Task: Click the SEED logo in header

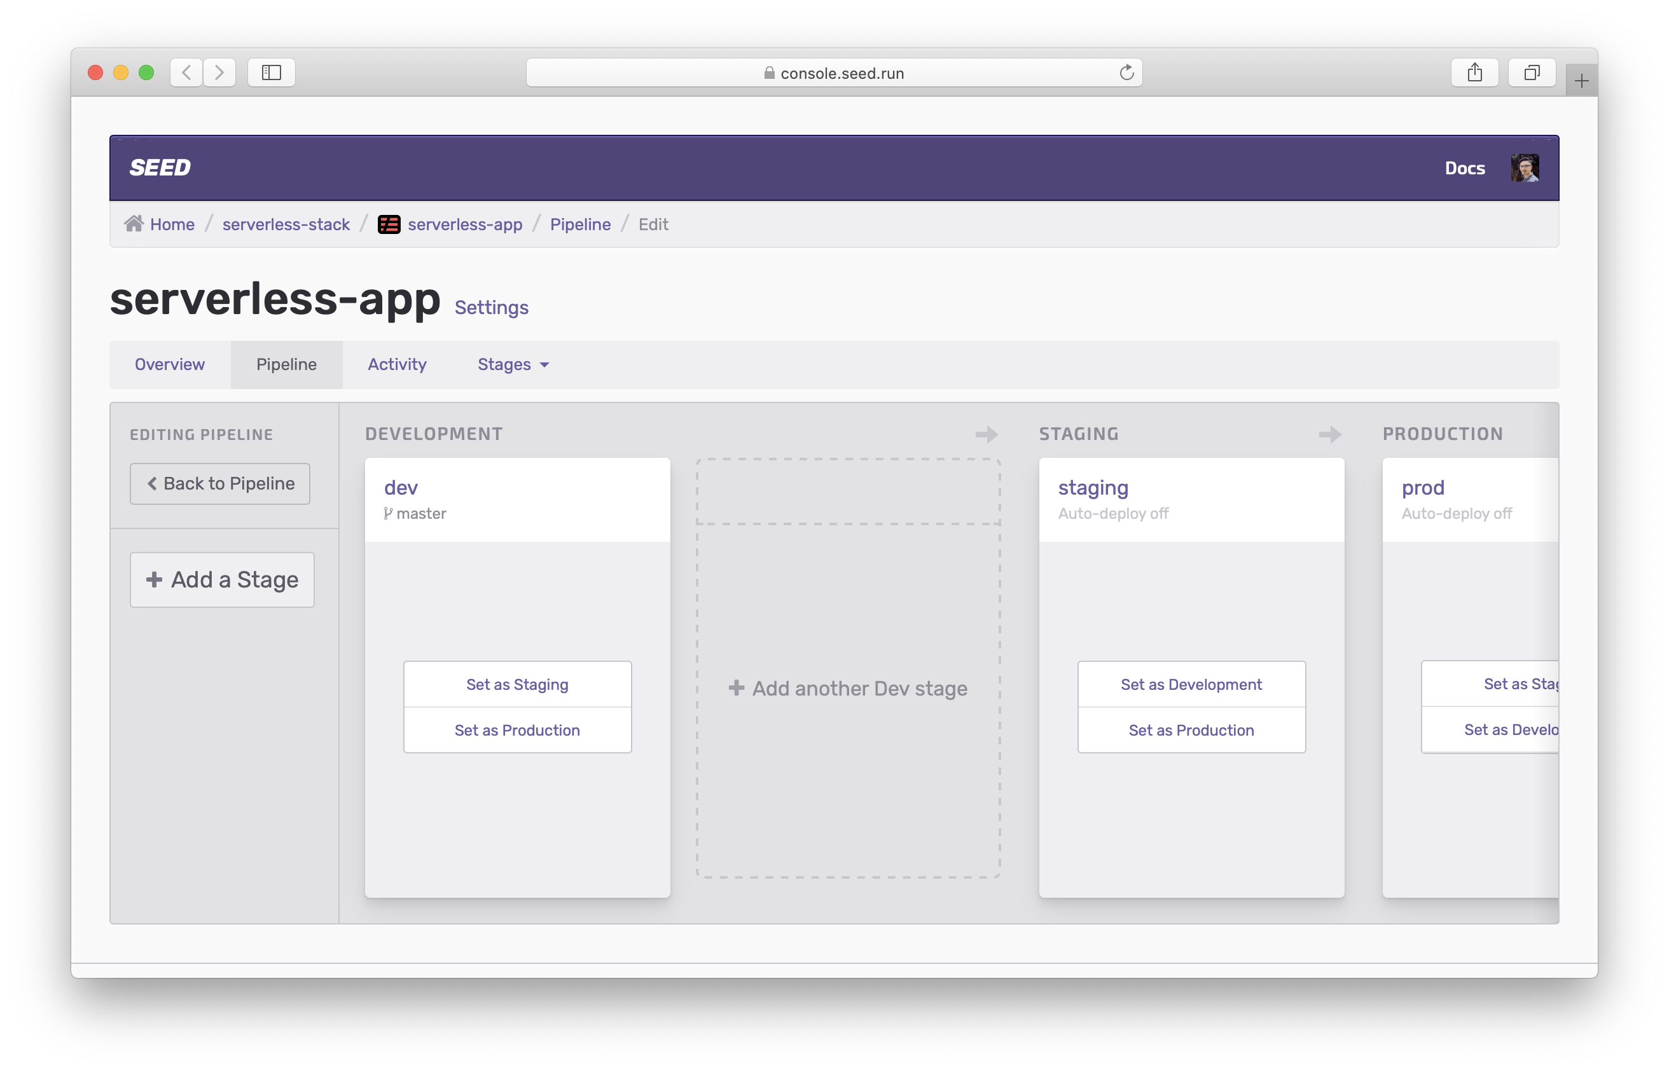Action: pos(160,168)
